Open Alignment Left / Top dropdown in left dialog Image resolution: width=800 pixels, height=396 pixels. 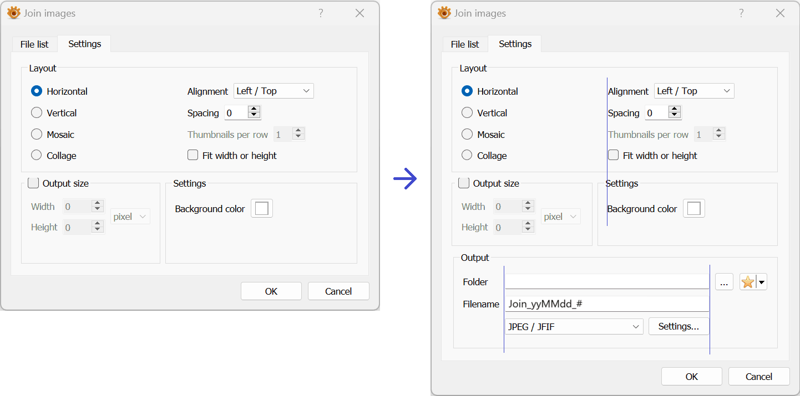pyautogui.click(x=274, y=91)
